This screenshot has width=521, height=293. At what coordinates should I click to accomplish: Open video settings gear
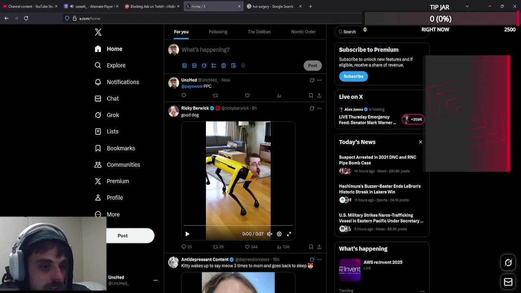click(279, 234)
